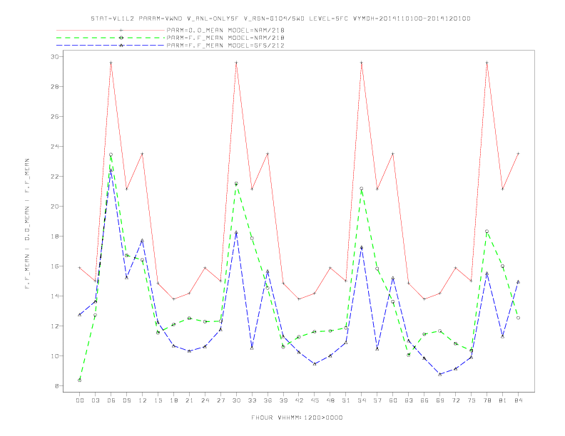565x436 pixels.
Task: Click y-axis tick label 14
Action: tap(54, 296)
